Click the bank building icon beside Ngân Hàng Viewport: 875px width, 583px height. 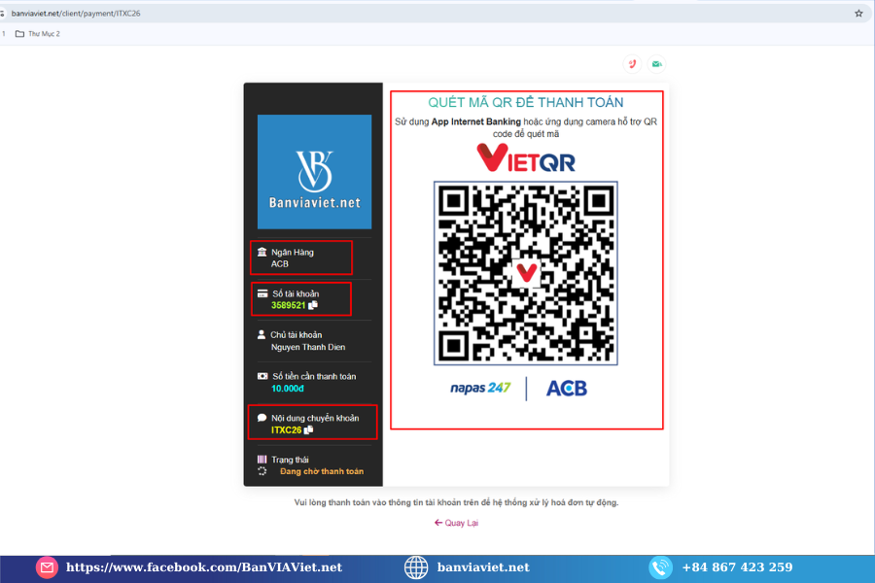[262, 253]
